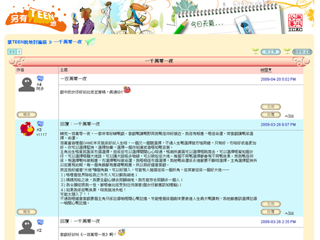Click the gray default avatar on post #4
Image resolution: width=320 pixels, height=240 pixels.
(26, 84)
